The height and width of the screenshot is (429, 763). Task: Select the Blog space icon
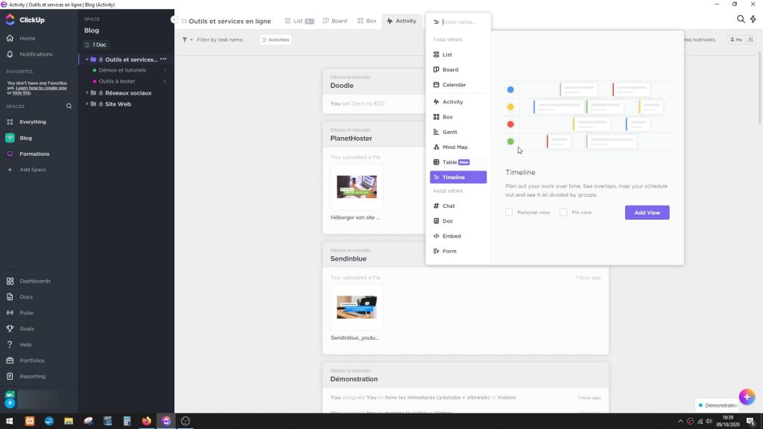click(x=10, y=138)
